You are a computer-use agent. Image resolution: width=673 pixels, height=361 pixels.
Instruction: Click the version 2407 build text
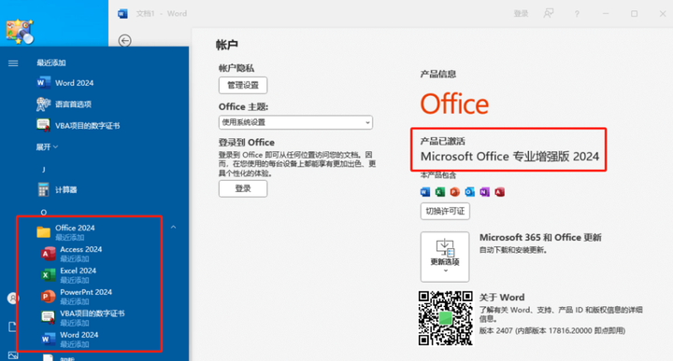(x=552, y=330)
